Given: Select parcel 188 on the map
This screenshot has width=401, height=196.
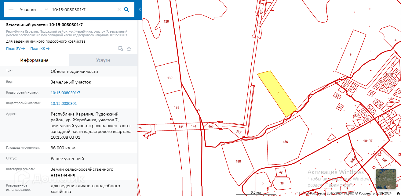Looking at the screenshot, I should coord(238,161).
